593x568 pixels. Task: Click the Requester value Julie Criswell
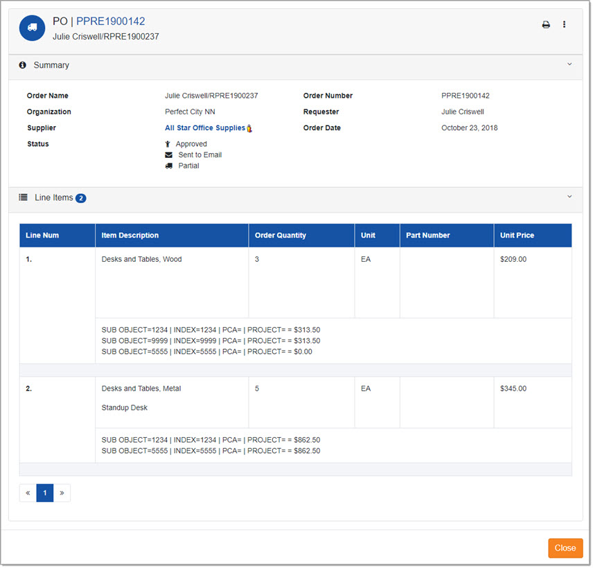463,112
